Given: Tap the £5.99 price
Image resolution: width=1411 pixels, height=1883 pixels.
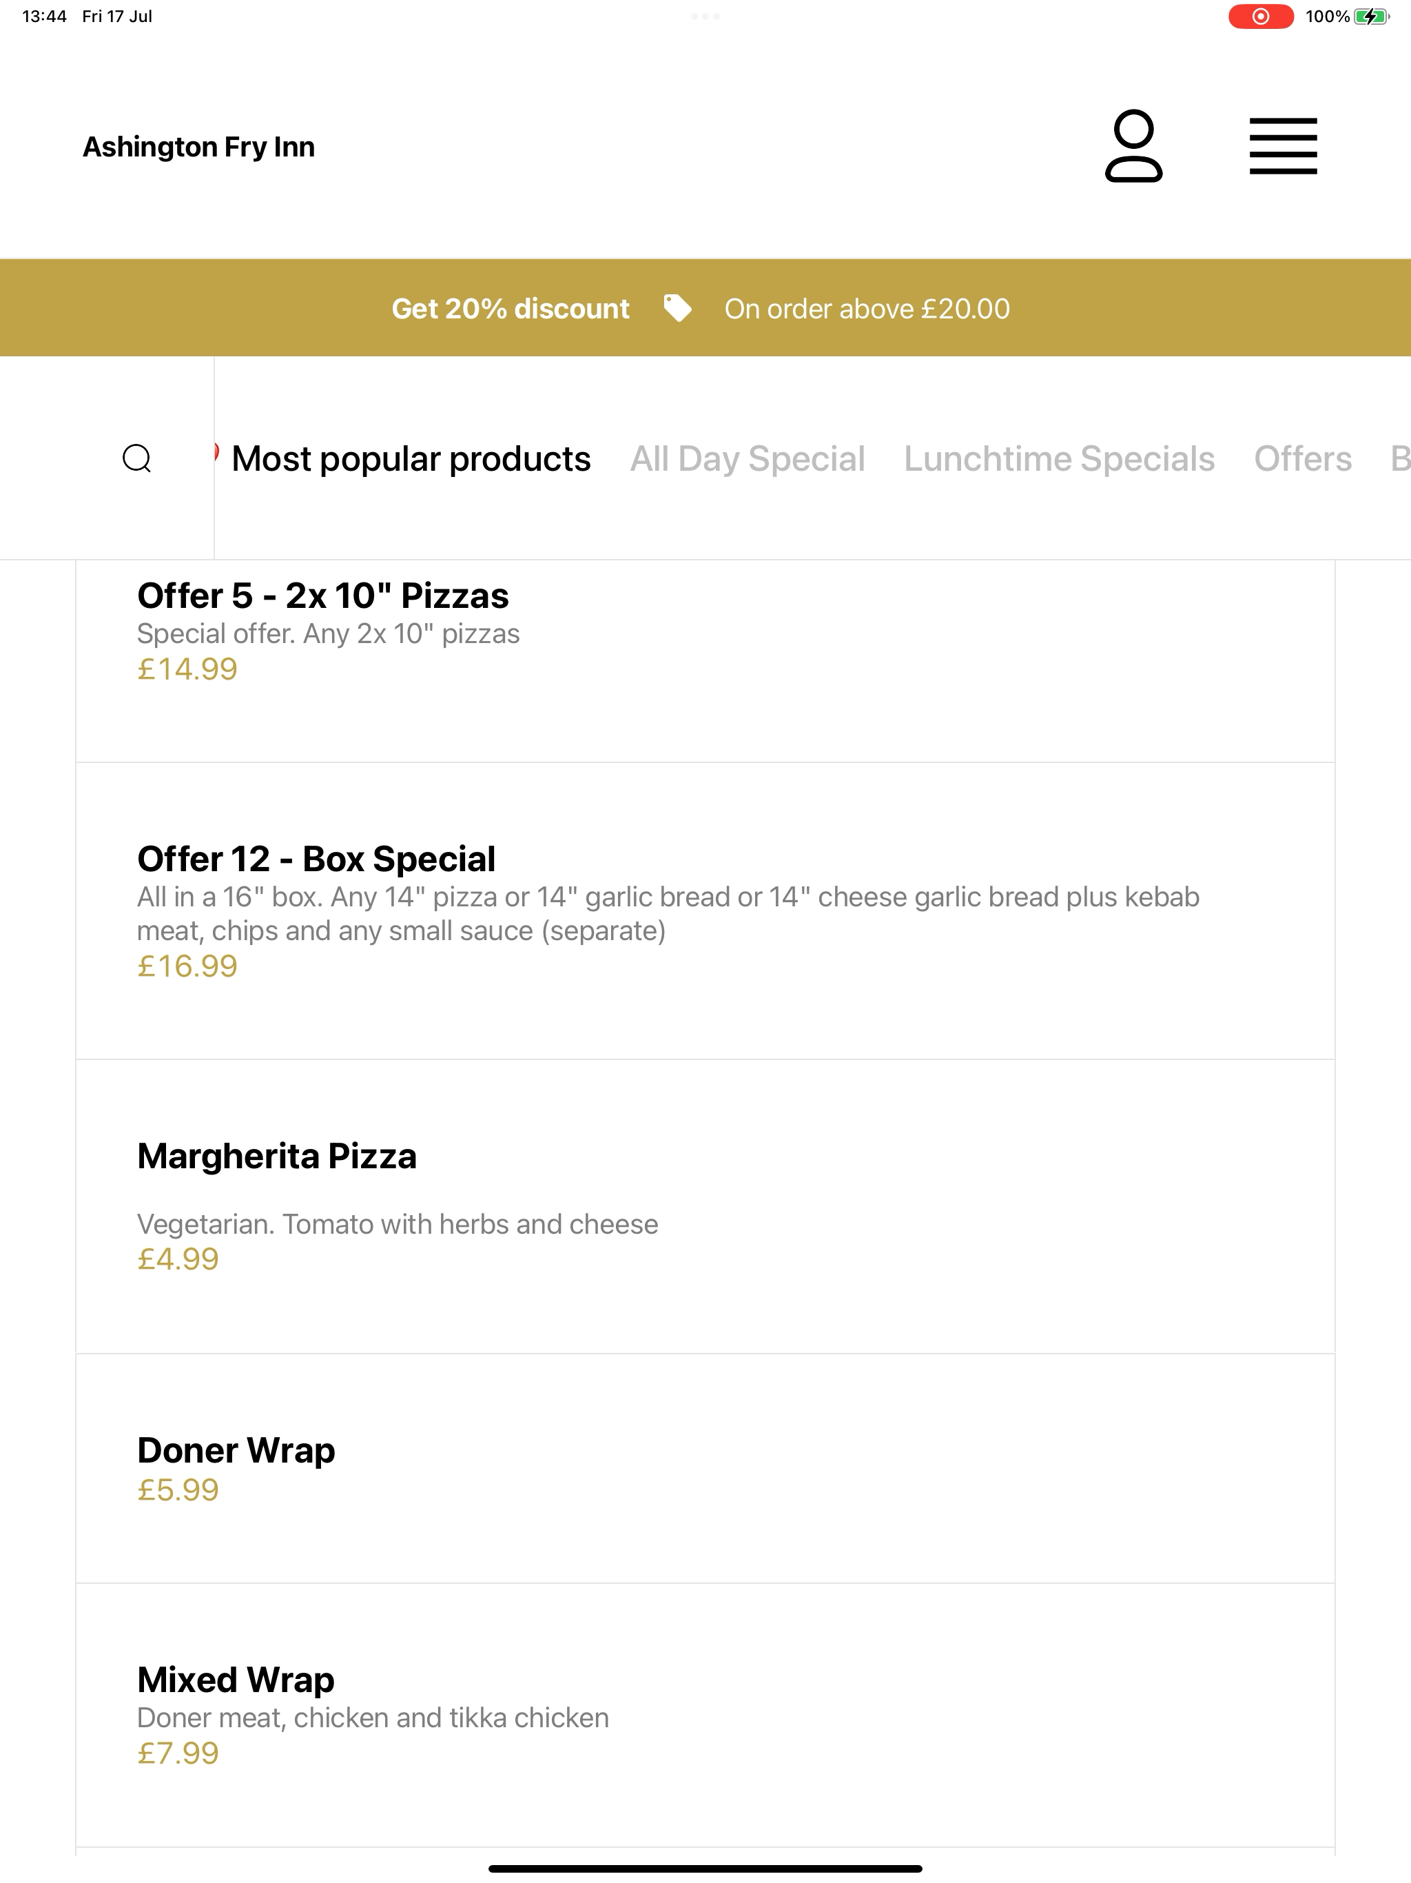Looking at the screenshot, I should [x=178, y=1489].
